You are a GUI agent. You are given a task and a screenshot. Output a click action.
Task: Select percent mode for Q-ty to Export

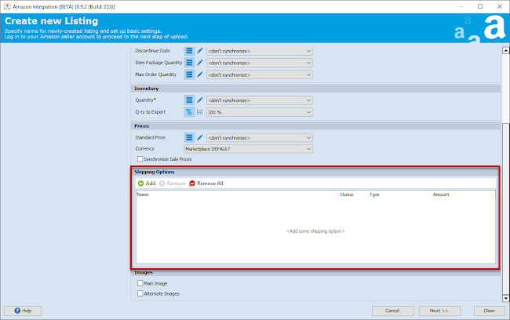pyautogui.click(x=189, y=112)
